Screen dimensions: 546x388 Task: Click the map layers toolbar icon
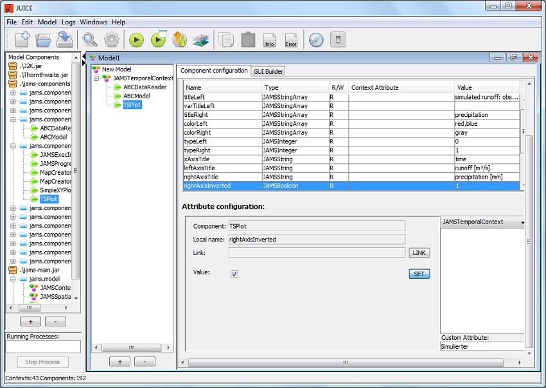point(201,40)
